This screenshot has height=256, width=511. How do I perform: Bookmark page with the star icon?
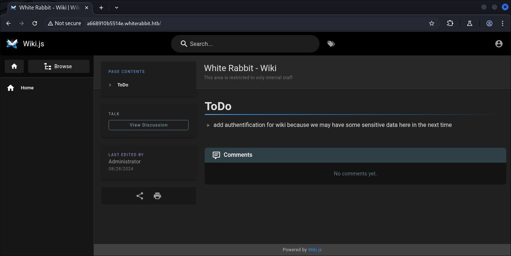pos(431,23)
